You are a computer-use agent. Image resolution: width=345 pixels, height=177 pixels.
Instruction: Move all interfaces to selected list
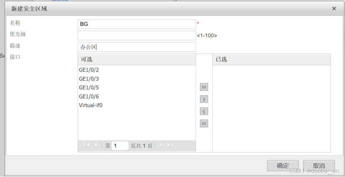tap(204, 87)
